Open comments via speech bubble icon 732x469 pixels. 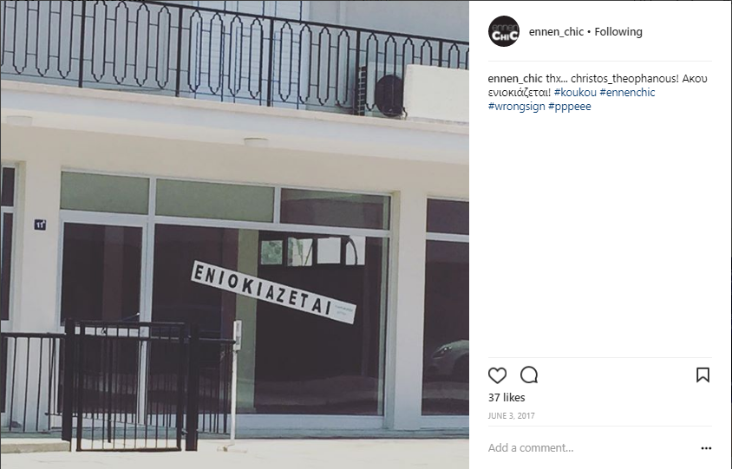coord(529,375)
